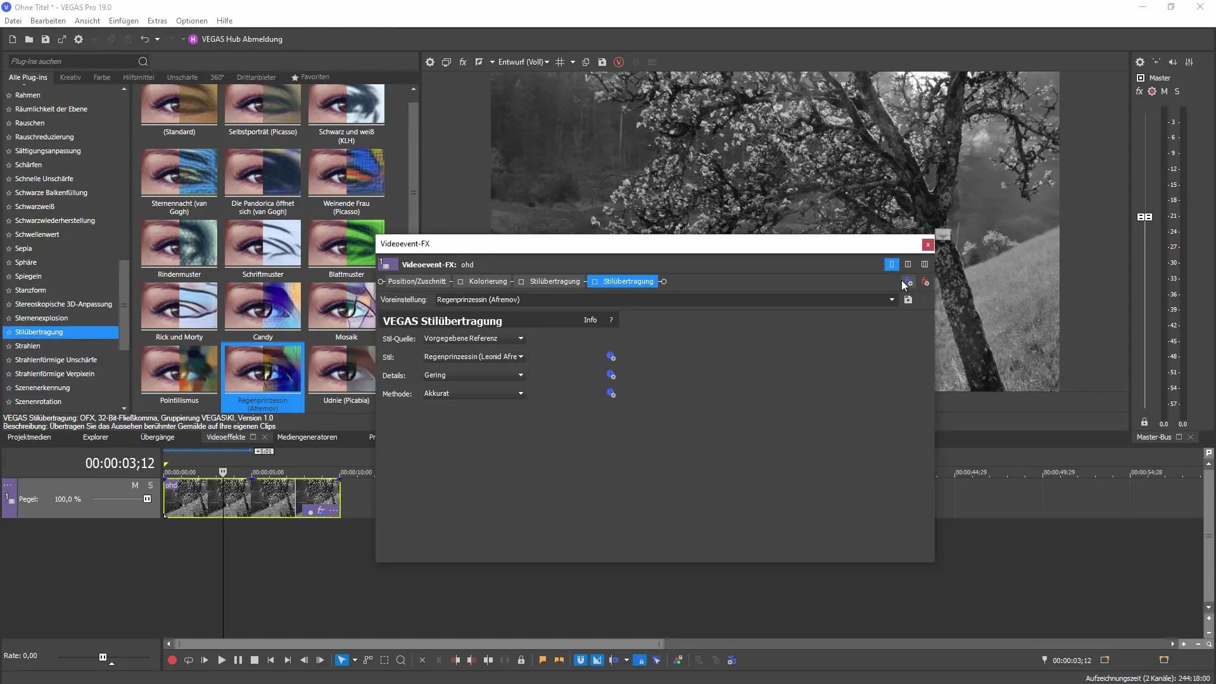Viewport: 1216px width, 684px height.
Task: Select the normal edit arrow tool
Action: click(341, 660)
